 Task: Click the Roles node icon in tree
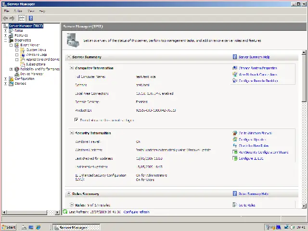(x=11, y=31)
